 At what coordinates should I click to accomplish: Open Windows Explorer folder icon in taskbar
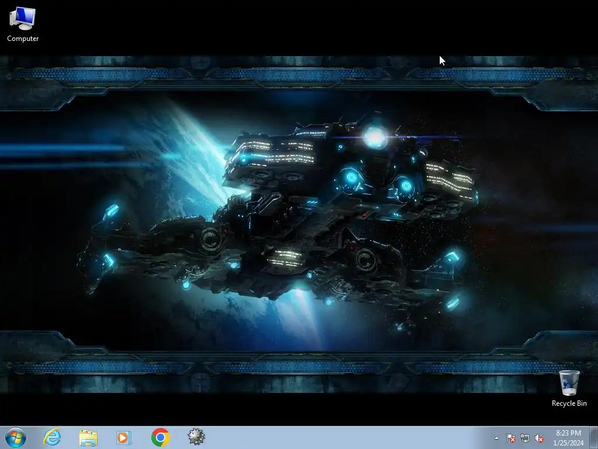click(88, 437)
